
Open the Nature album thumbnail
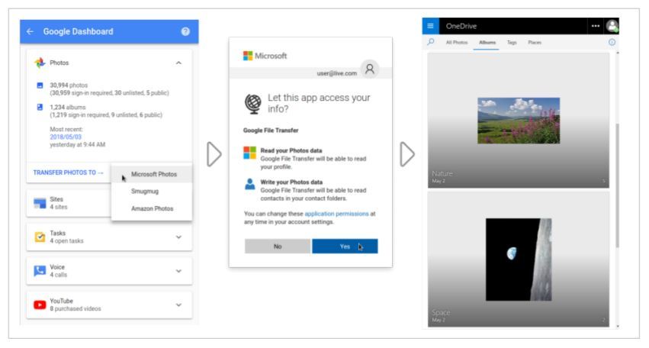click(518, 121)
